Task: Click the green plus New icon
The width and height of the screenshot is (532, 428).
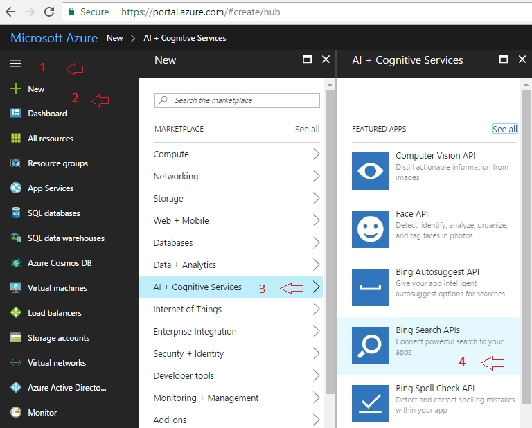Action: [x=16, y=89]
